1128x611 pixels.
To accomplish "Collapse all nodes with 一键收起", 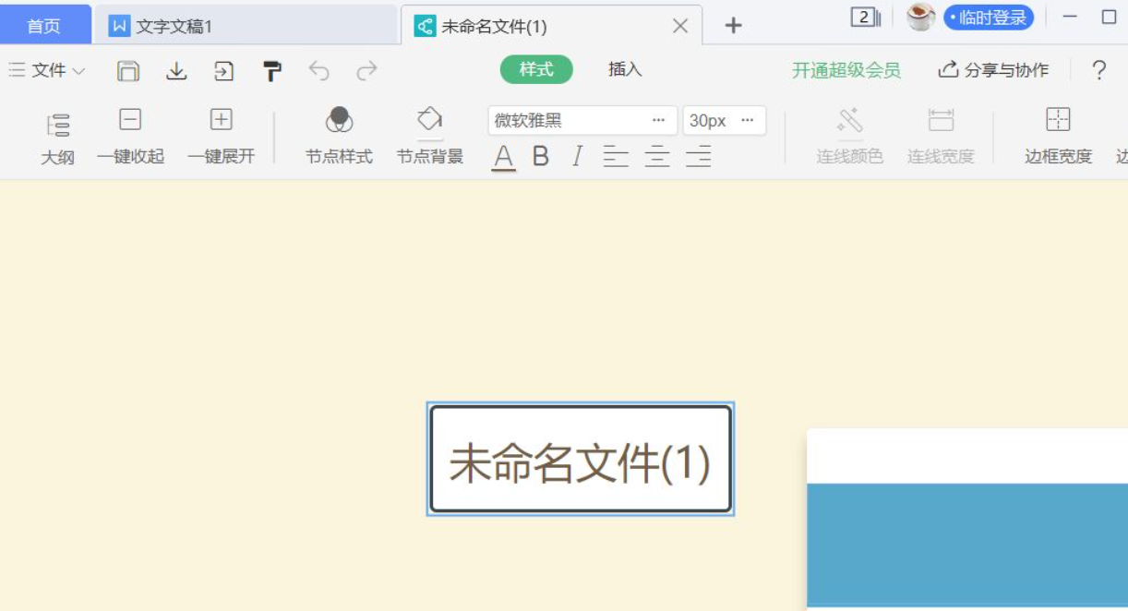I will [x=130, y=138].
